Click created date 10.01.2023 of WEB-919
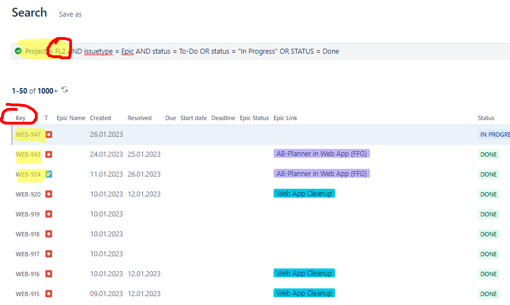This screenshot has width=510, height=305. (106, 214)
